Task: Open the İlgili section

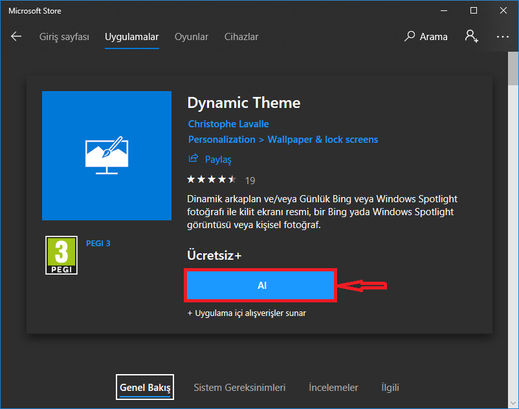Action: tap(390, 387)
